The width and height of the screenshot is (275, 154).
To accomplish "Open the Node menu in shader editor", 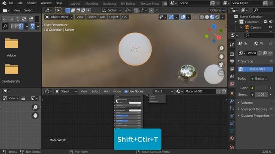I will pos(117,91).
